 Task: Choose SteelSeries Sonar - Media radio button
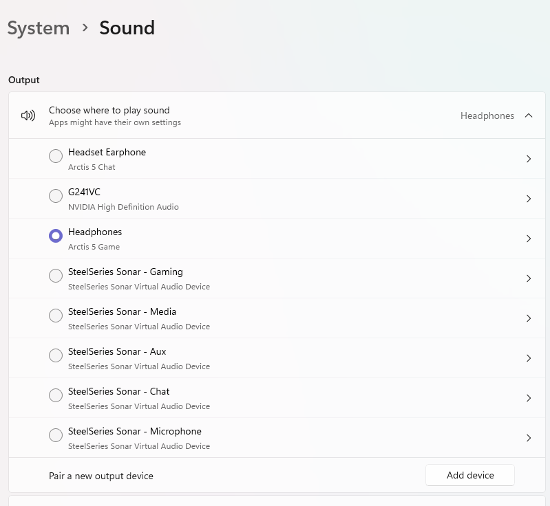point(56,316)
